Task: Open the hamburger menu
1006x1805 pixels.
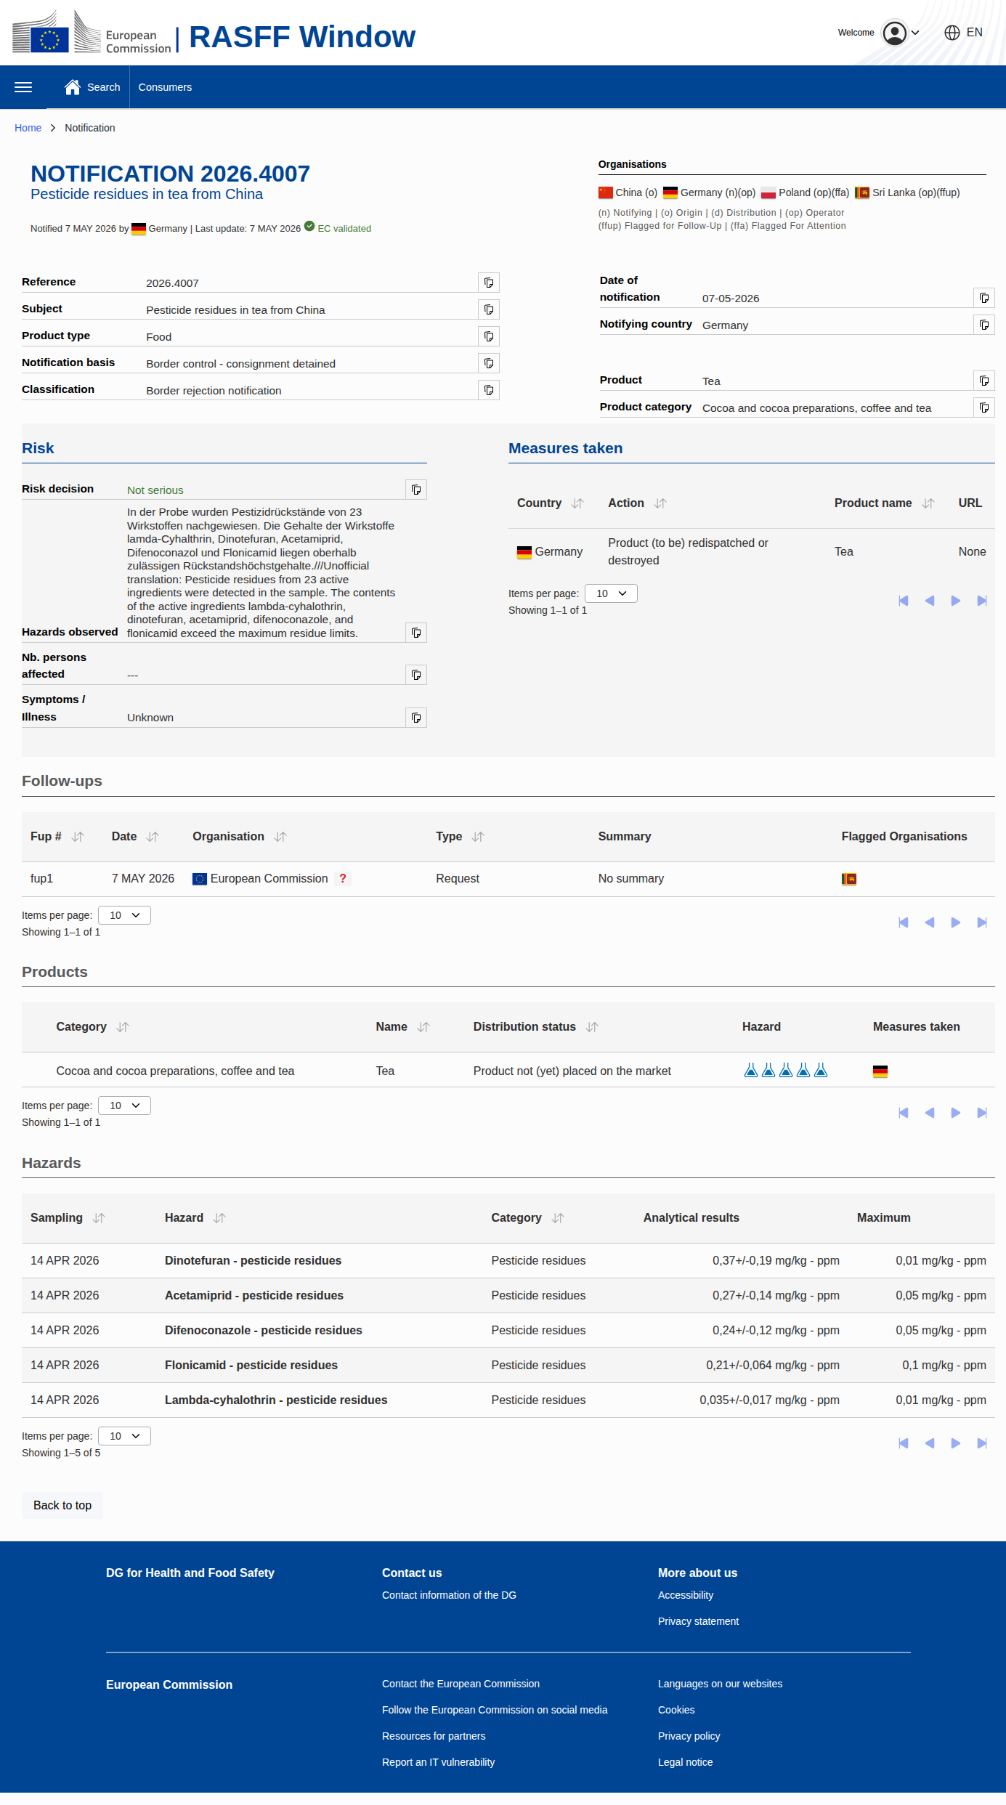Action: (x=23, y=87)
